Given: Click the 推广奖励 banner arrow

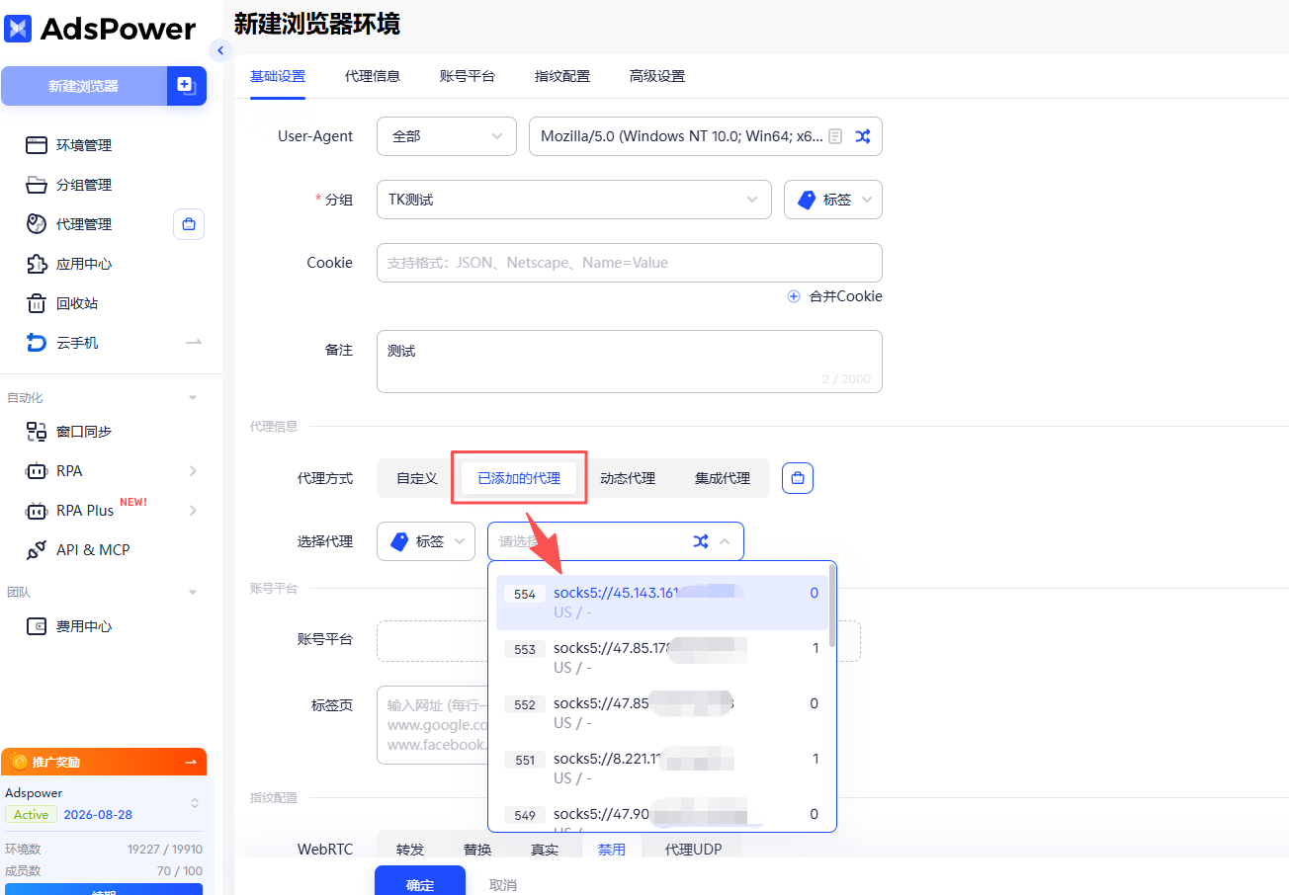Looking at the screenshot, I should [191, 762].
